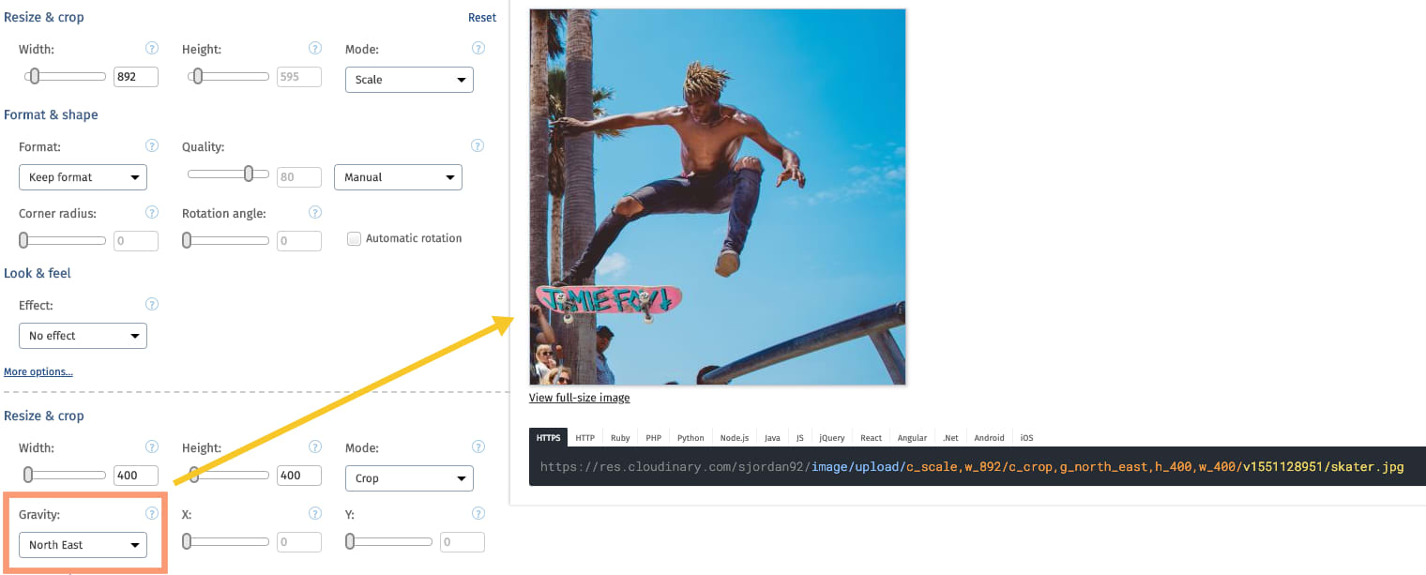The width and height of the screenshot is (1426, 575).
Task: Click the bottom Width field showing 400
Action: pos(136,477)
